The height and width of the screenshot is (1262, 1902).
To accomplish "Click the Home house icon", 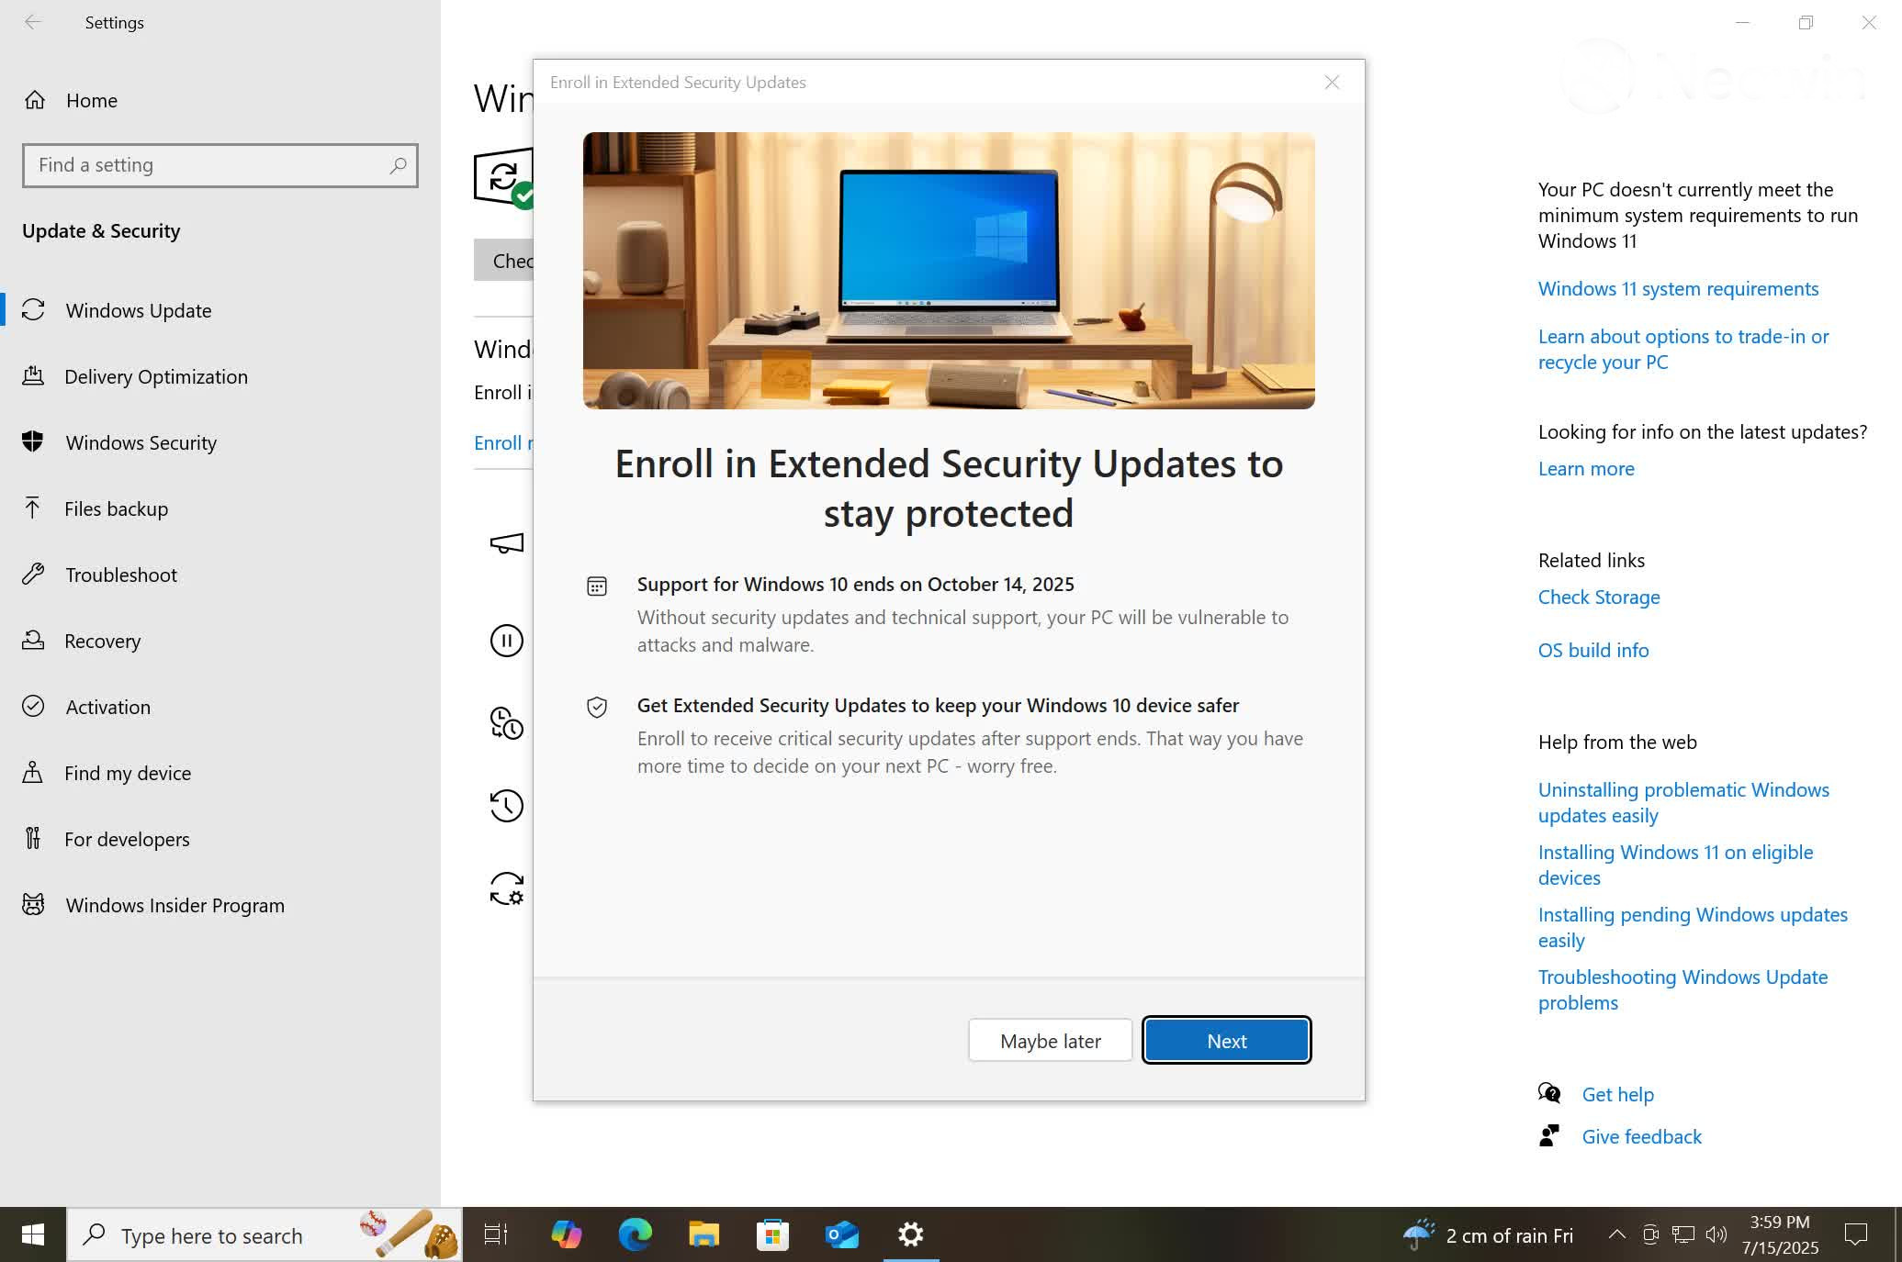I will (34, 100).
